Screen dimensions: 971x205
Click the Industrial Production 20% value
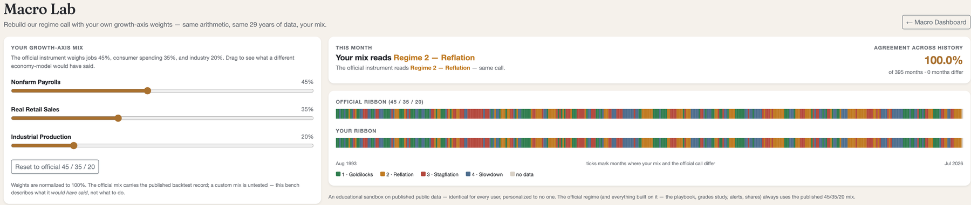[x=307, y=137]
